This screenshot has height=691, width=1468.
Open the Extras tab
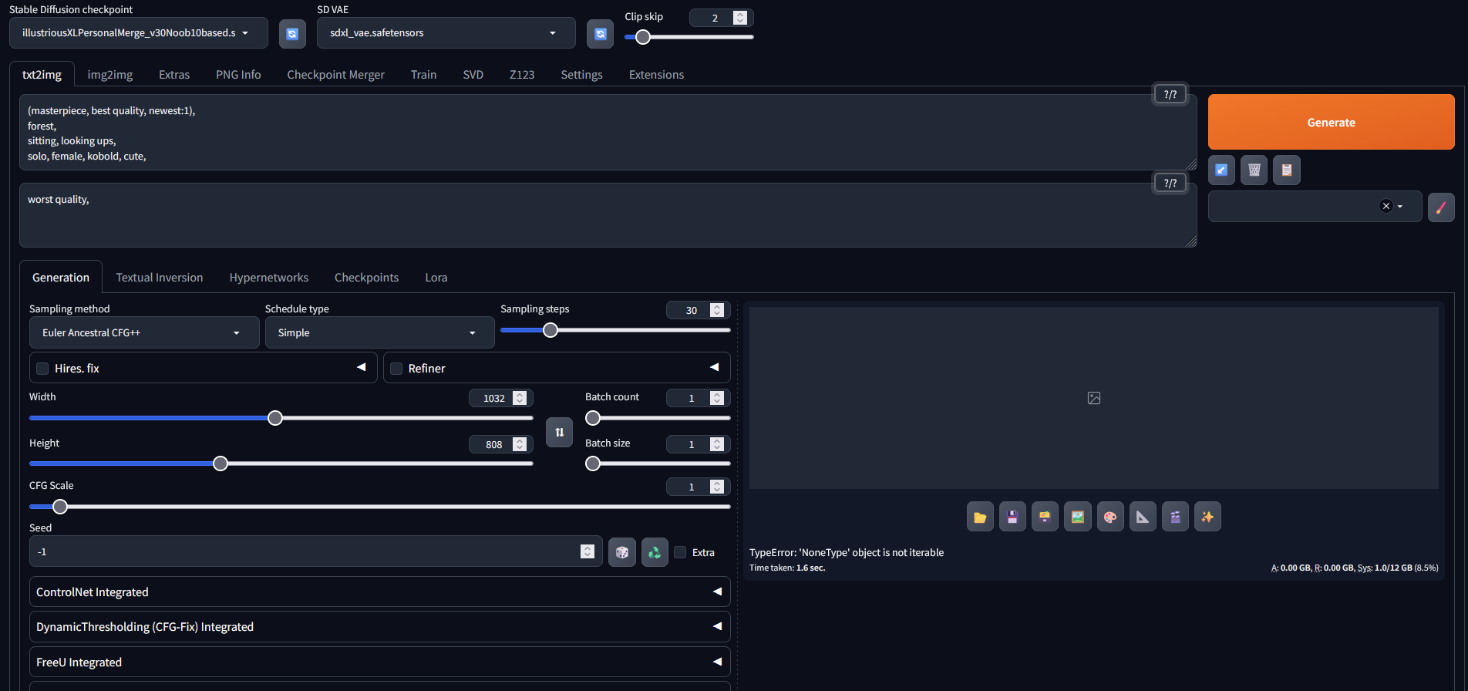click(174, 75)
